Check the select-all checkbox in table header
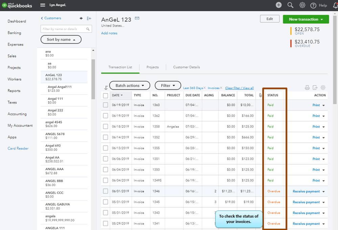Image resolution: width=338 pixels, height=230 pixels. [x=106, y=95]
